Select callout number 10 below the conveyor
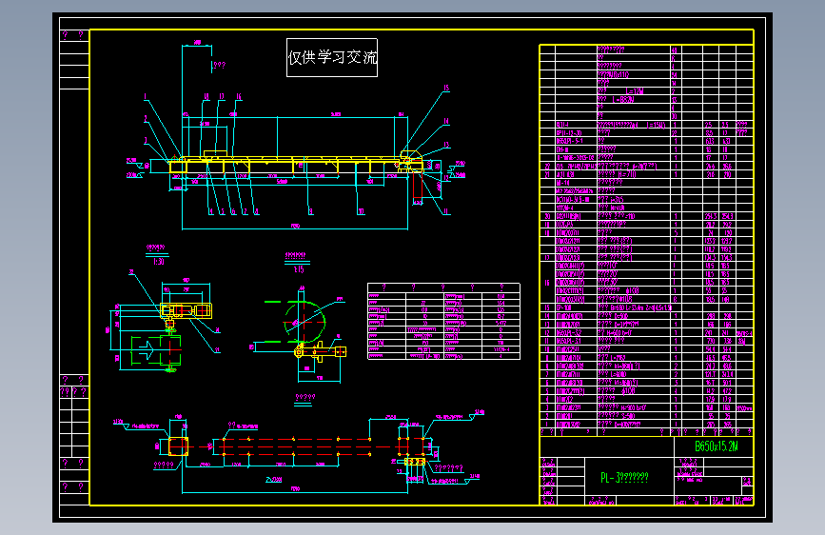 361,211
